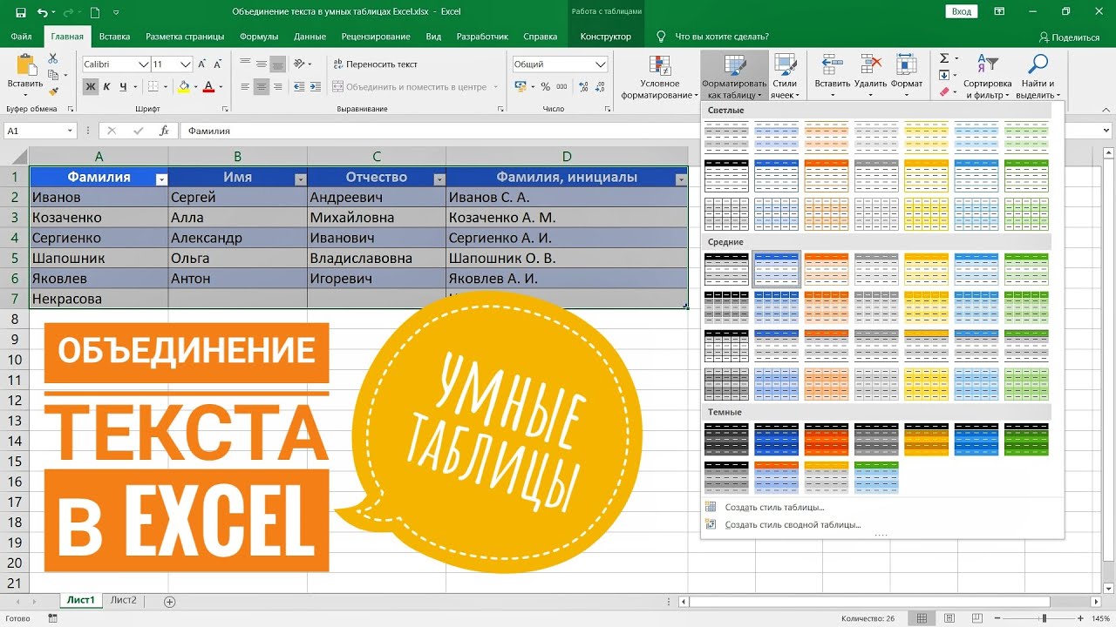Expand the Name Box A1 dropdown
The height and width of the screenshot is (627, 1116).
[x=70, y=131]
